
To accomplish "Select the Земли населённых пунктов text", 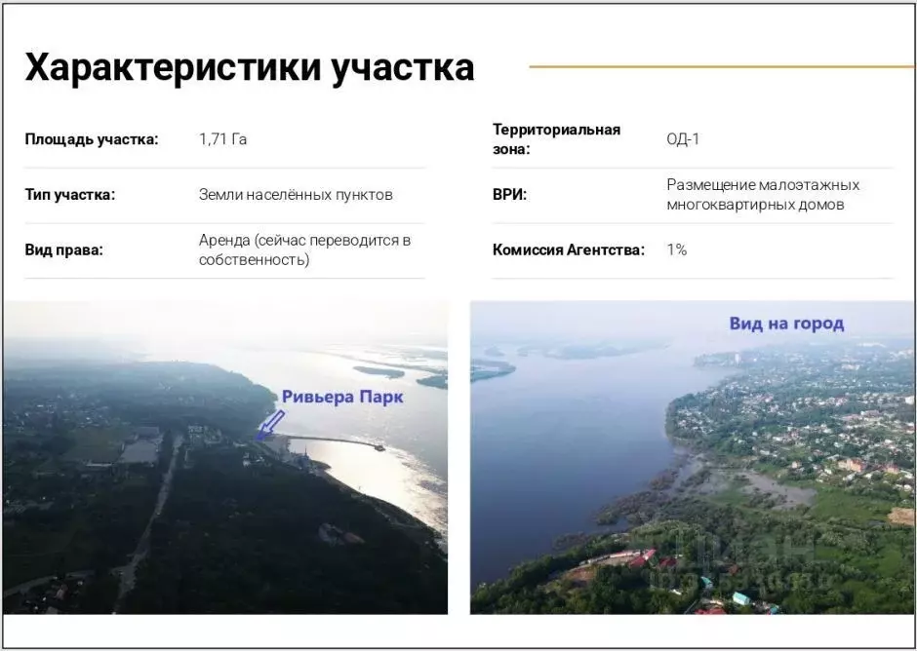I will [x=295, y=194].
